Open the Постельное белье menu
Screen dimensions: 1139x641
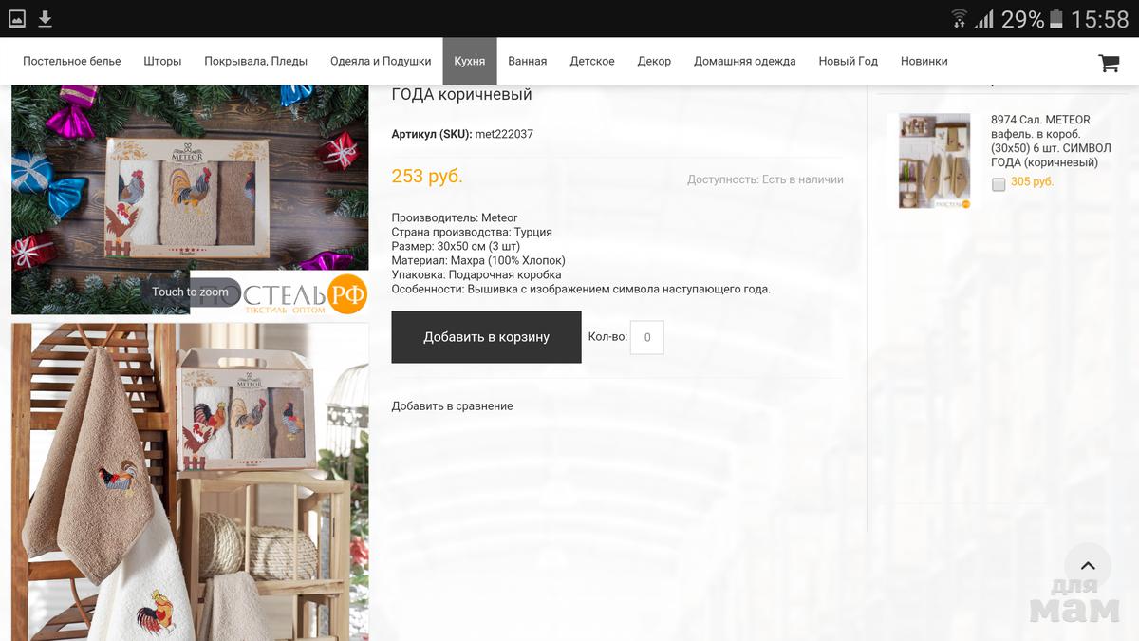pos(72,61)
